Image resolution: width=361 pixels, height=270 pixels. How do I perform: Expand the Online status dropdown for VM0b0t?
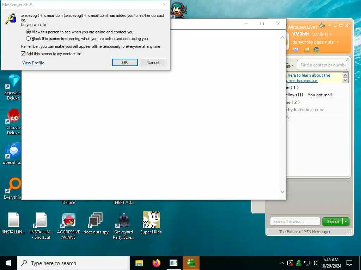[331, 34]
